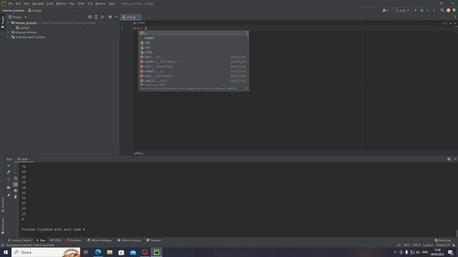Open the Terminal tool window
The width and height of the screenshot is (458, 257).
154,241
